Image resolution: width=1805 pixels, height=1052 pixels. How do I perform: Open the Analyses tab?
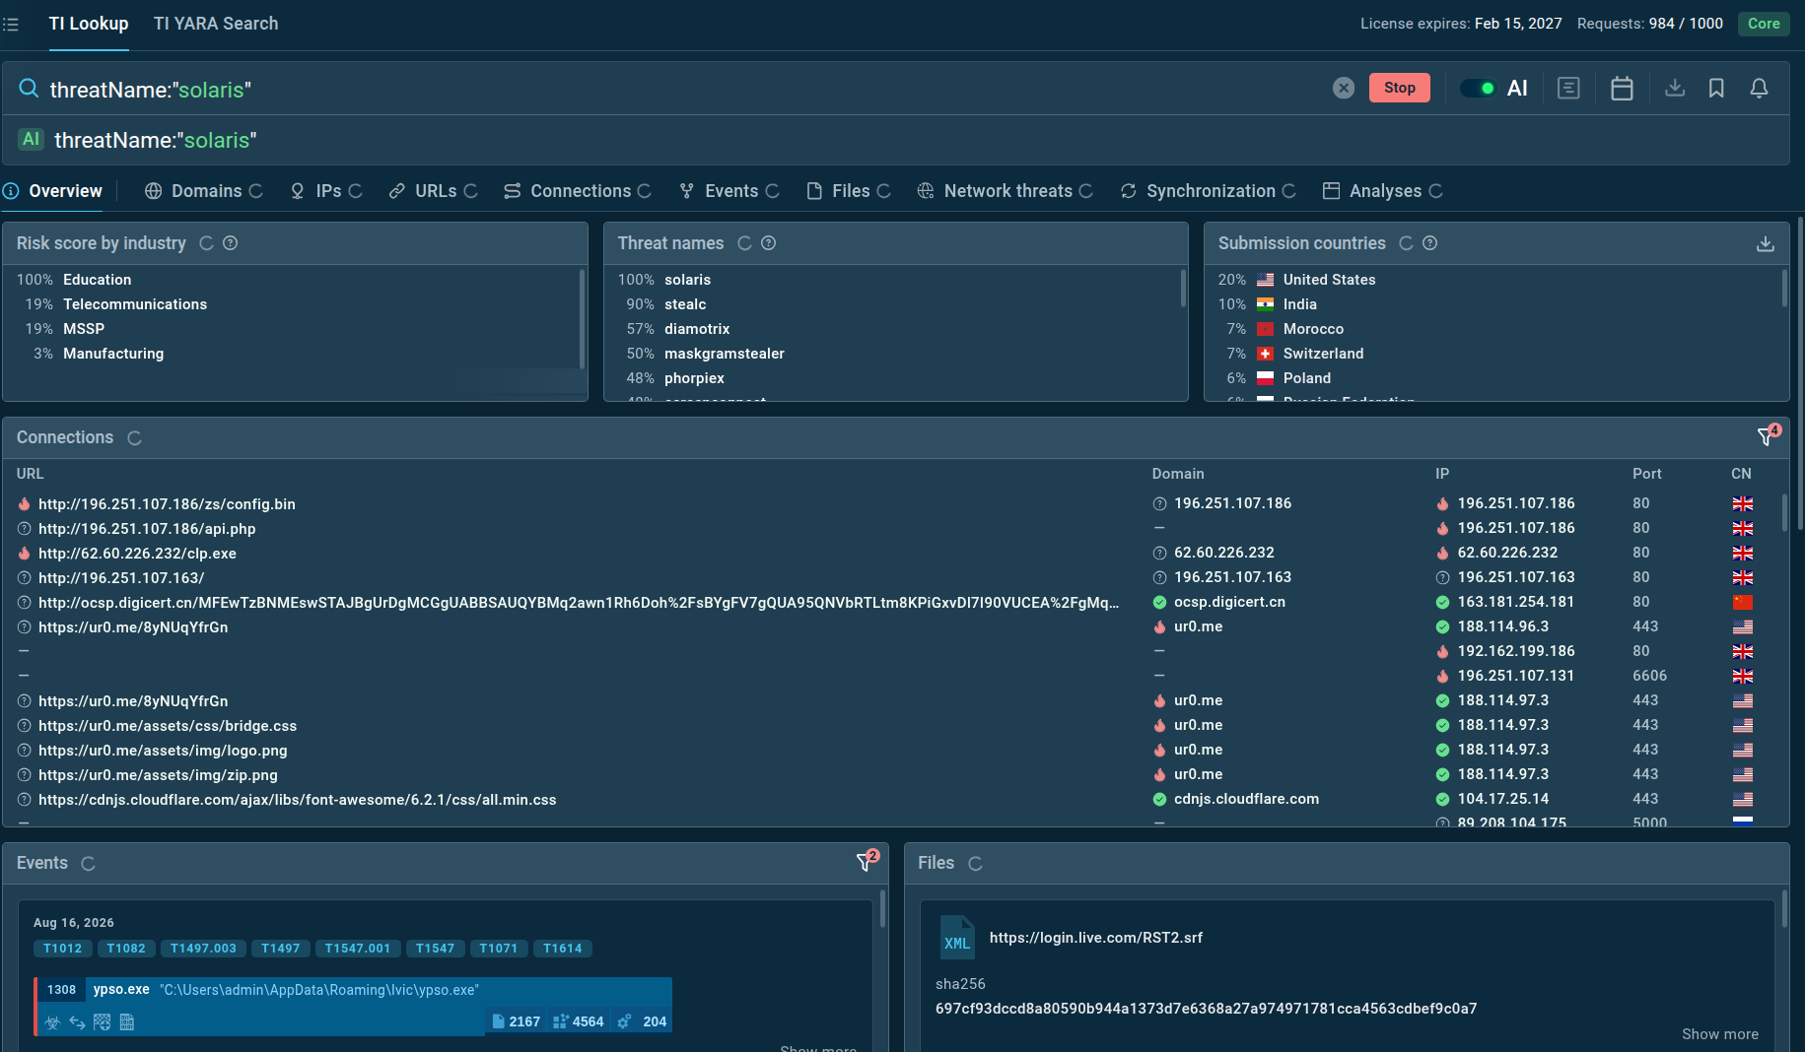click(1383, 191)
